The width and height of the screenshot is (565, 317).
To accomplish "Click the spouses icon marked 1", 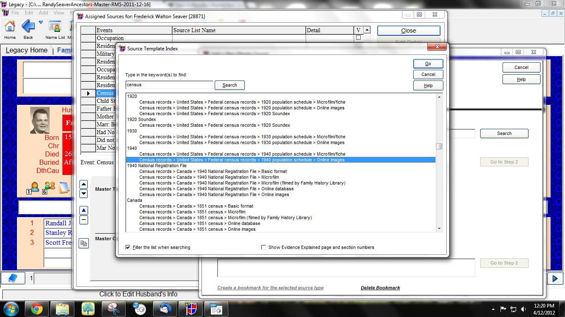I will [33, 187].
